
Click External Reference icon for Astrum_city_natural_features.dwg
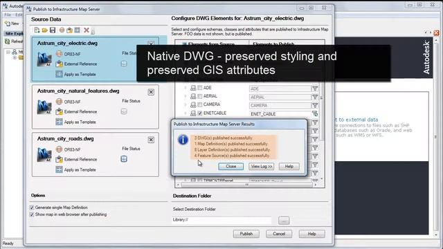pos(59,111)
